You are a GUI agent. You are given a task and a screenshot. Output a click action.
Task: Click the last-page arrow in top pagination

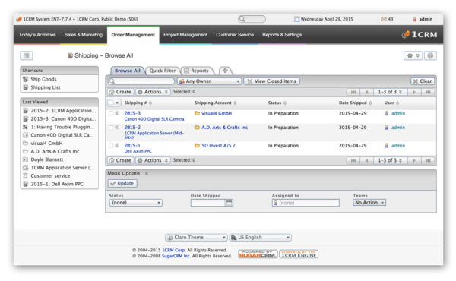[428, 92]
